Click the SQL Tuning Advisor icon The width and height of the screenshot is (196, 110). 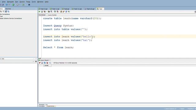(51, 12)
